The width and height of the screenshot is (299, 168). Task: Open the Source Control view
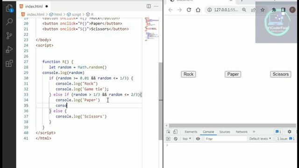pos(9,35)
